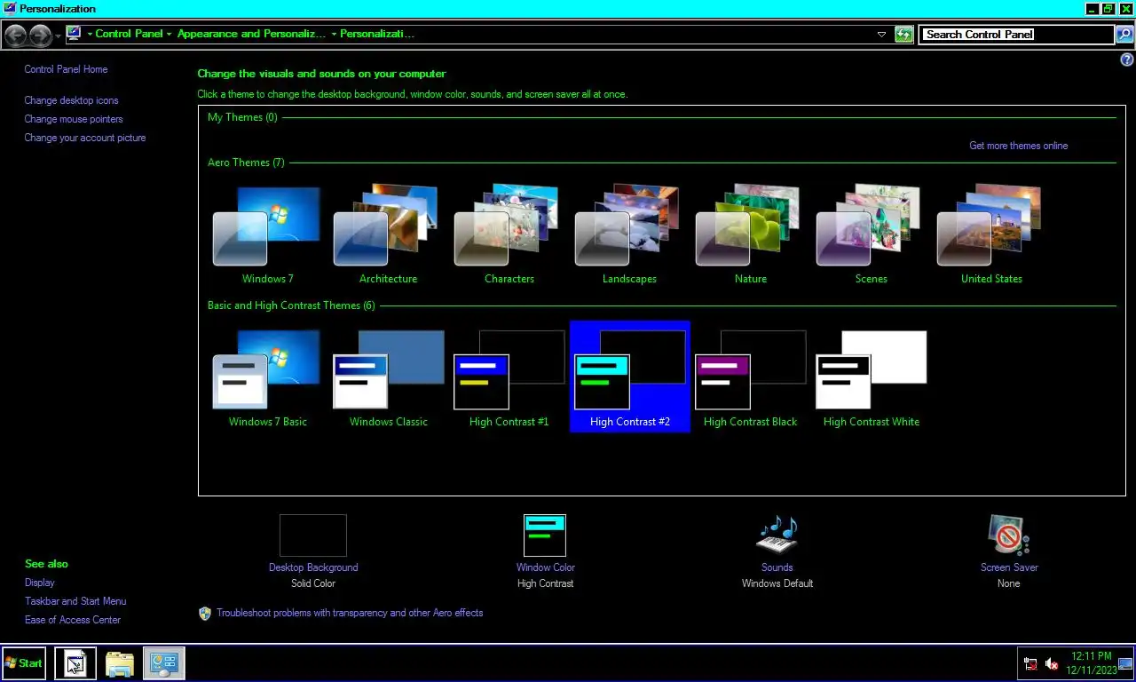Click the Desktop Background text link
The width and height of the screenshot is (1136, 682).
click(313, 567)
